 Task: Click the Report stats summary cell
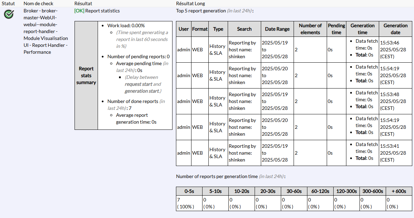(x=86, y=75)
